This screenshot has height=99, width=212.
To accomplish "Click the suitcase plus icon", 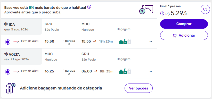I will pos(11,88).
